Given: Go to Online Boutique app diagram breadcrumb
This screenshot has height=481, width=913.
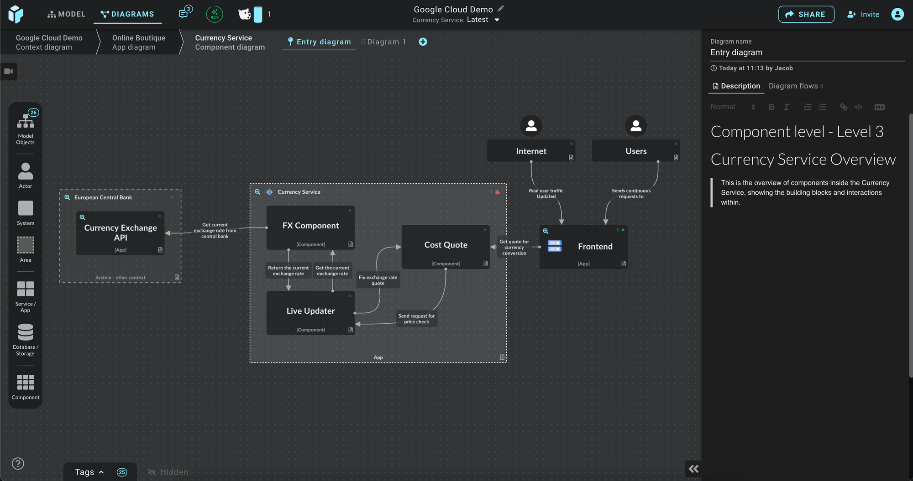Looking at the screenshot, I should pyautogui.click(x=139, y=42).
